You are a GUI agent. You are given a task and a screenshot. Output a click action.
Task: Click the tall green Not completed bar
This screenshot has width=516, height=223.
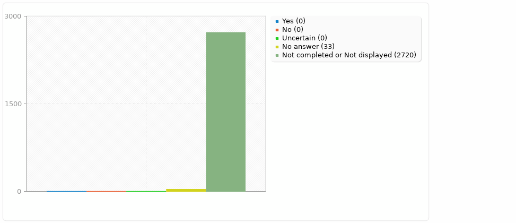pyautogui.click(x=225, y=111)
